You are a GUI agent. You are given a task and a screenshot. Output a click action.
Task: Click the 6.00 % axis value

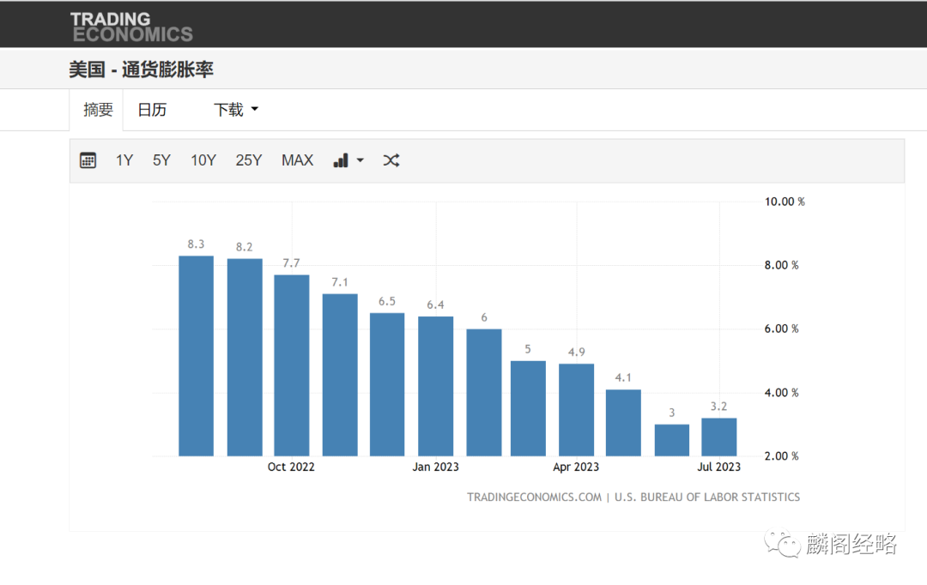782,329
